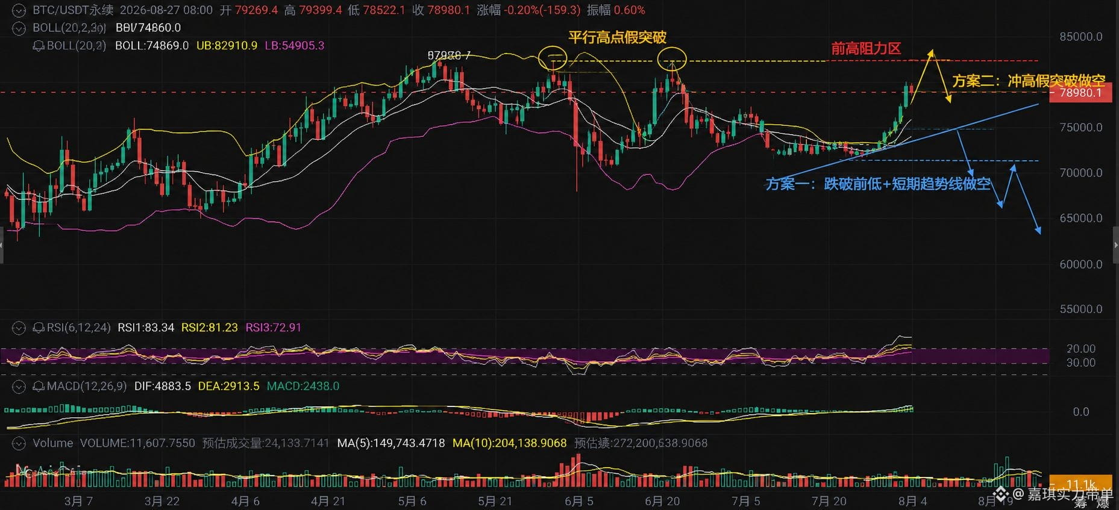Click the 6月 5 date label
1119x510 pixels.
578,501
